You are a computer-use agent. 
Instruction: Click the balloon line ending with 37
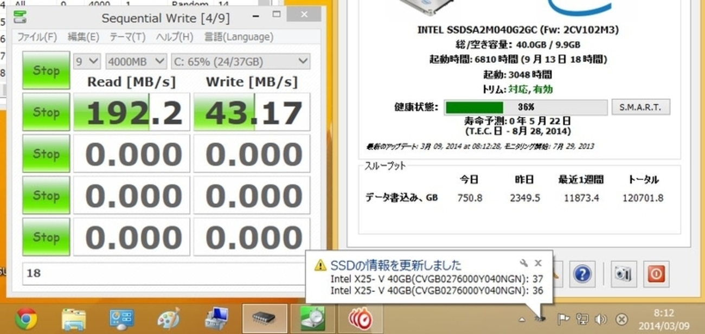(437, 279)
